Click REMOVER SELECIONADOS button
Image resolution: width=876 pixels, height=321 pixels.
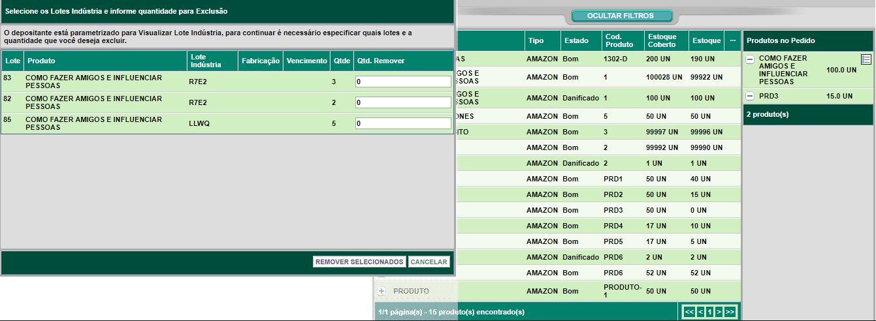pyautogui.click(x=359, y=262)
